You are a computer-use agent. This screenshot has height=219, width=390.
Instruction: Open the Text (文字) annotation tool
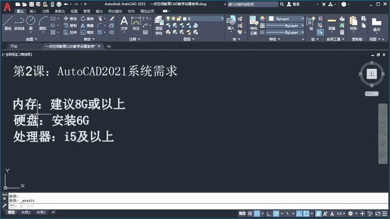(124, 23)
